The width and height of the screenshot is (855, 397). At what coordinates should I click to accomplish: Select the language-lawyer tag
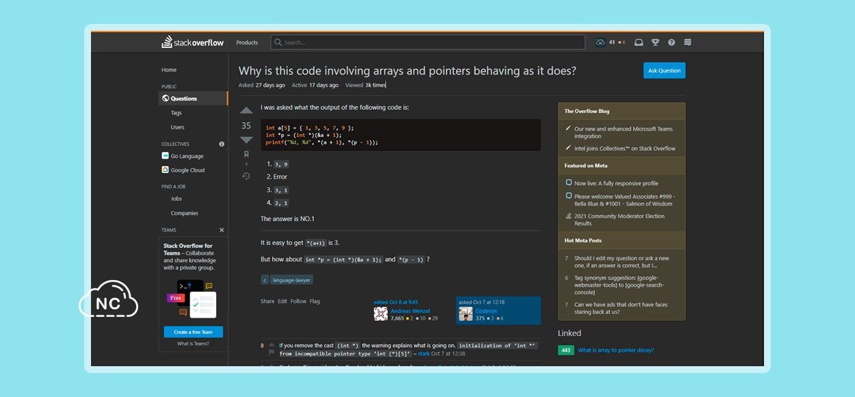[x=291, y=279]
